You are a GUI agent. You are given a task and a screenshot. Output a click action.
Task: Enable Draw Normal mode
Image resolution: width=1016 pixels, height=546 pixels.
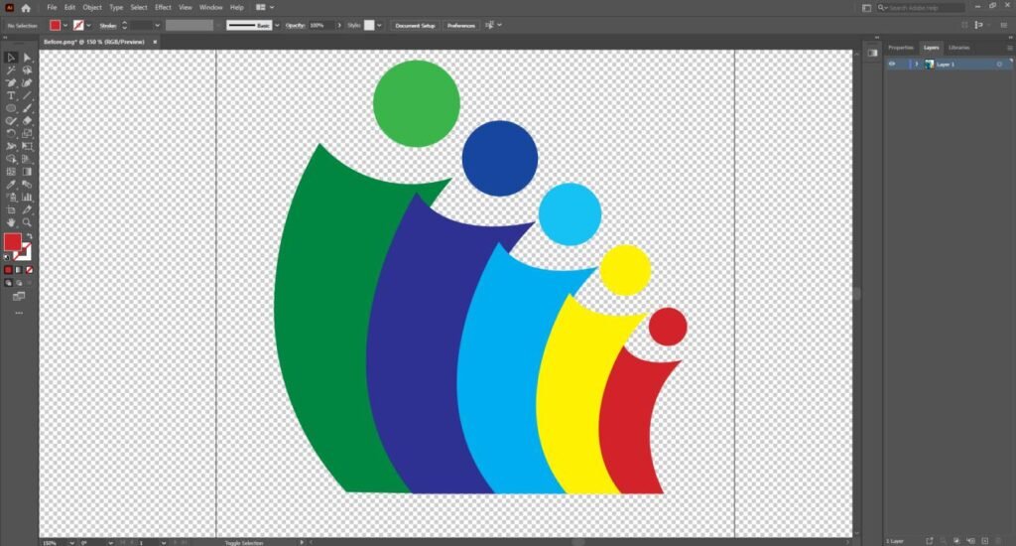(8, 283)
